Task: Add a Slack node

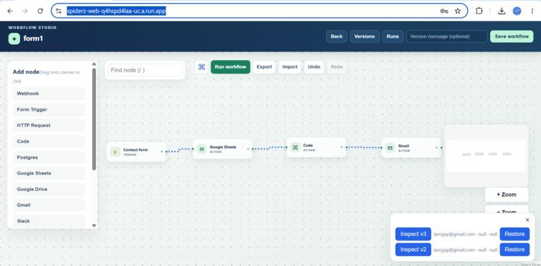Action: tap(48, 221)
